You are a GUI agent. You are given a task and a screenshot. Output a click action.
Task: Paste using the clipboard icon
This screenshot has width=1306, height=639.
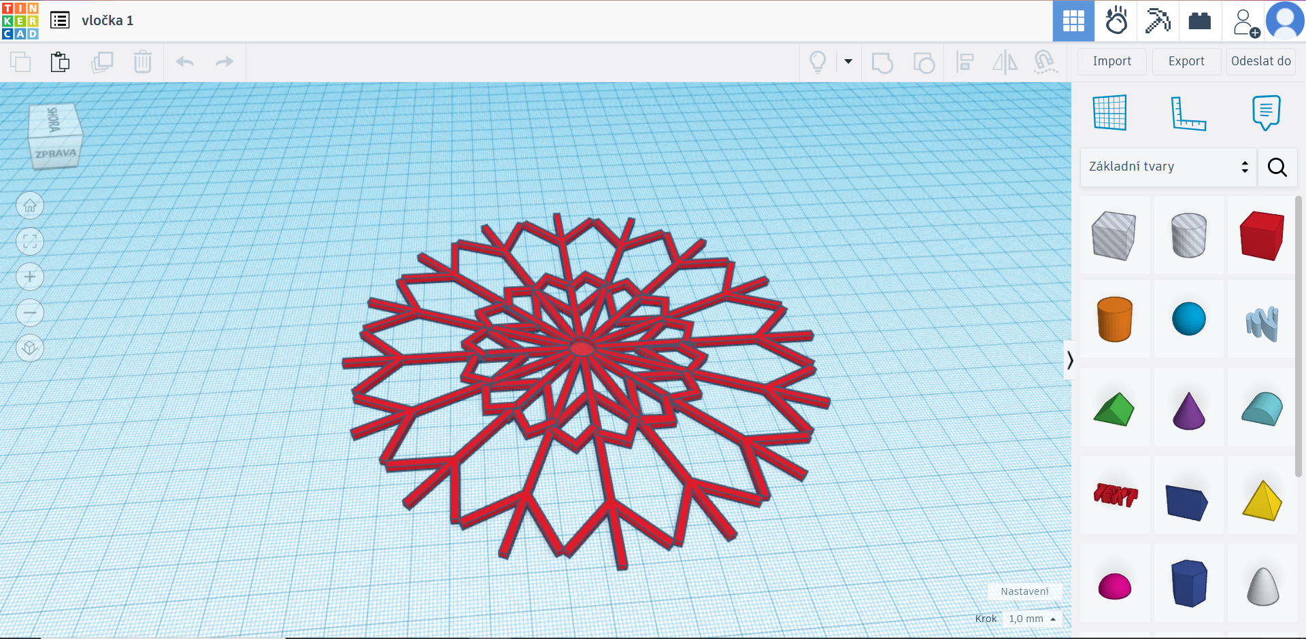click(x=60, y=62)
